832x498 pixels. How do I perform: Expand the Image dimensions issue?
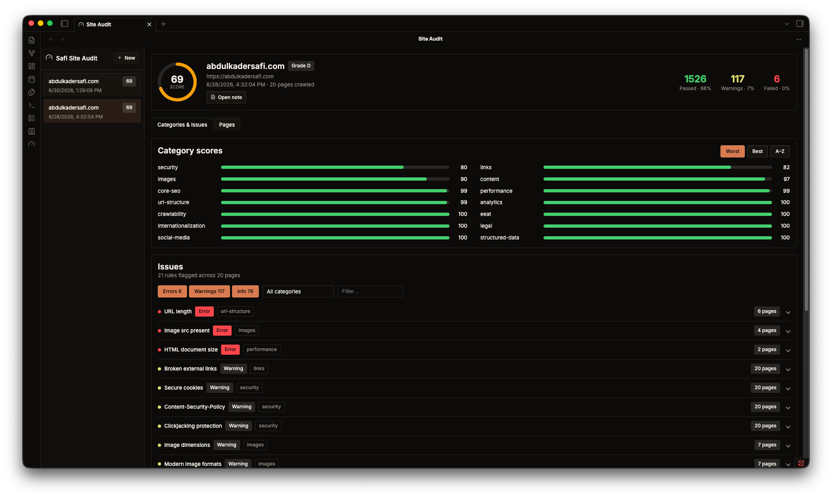pos(788,446)
